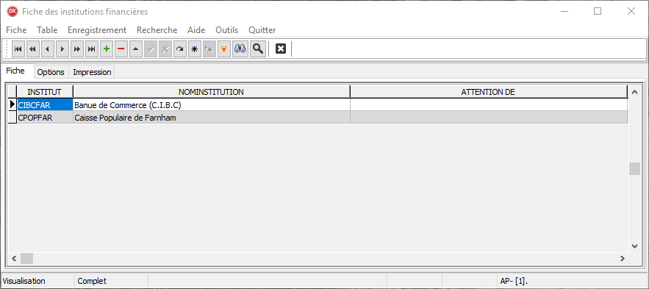The width and height of the screenshot is (649, 289).
Task: Click vertical scrollbar down arrow
Action: [x=634, y=246]
